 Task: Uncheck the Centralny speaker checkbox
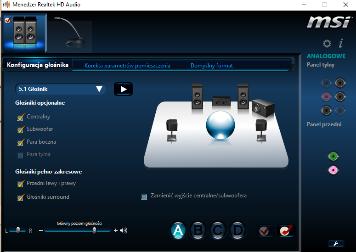(x=20, y=117)
